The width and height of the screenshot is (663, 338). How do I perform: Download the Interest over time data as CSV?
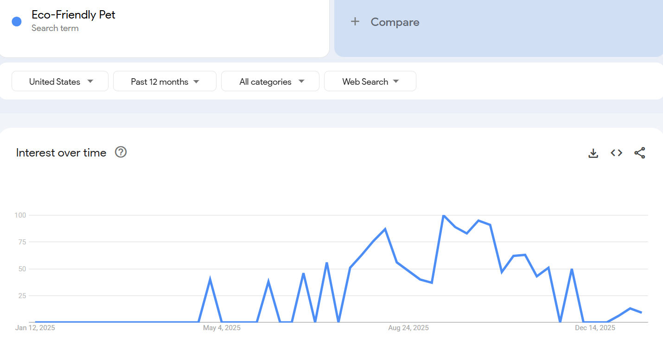click(x=593, y=153)
